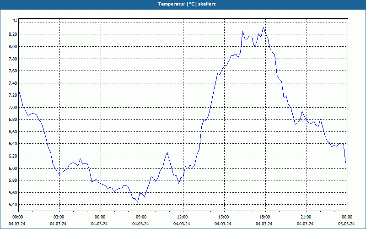Image resolution: width=366 pixels, height=229 pixels.
Task: Click the 15:00 time label
Action: click(x=223, y=217)
